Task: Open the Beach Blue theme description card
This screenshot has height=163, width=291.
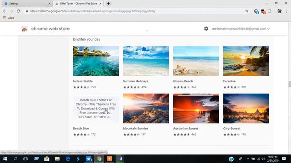Action: click(96, 108)
